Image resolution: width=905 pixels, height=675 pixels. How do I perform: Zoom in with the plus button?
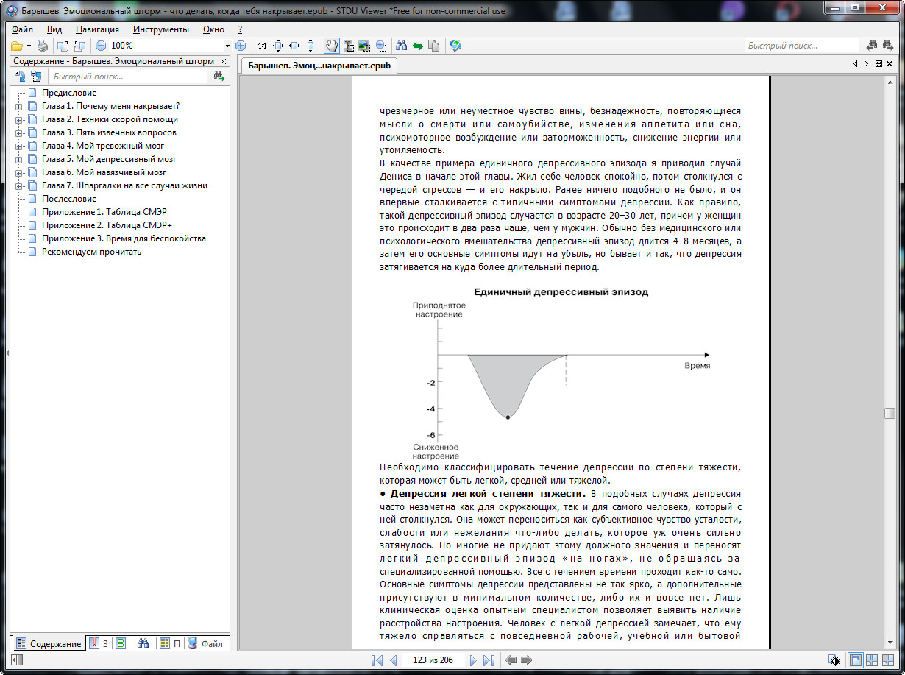click(x=241, y=46)
